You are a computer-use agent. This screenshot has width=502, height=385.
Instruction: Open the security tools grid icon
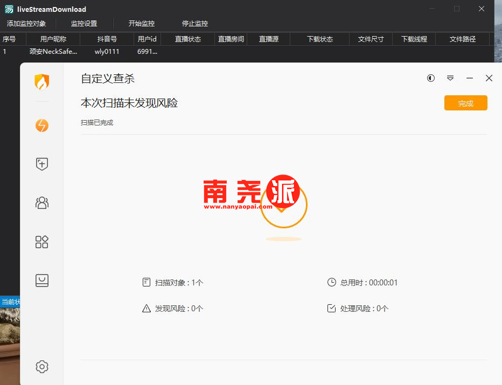pyautogui.click(x=42, y=242)
